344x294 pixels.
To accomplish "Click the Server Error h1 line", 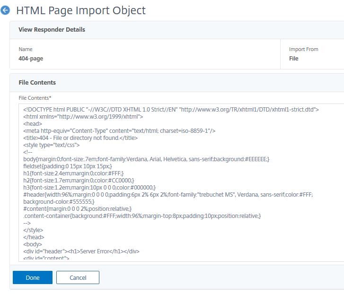I will [81, 251].
